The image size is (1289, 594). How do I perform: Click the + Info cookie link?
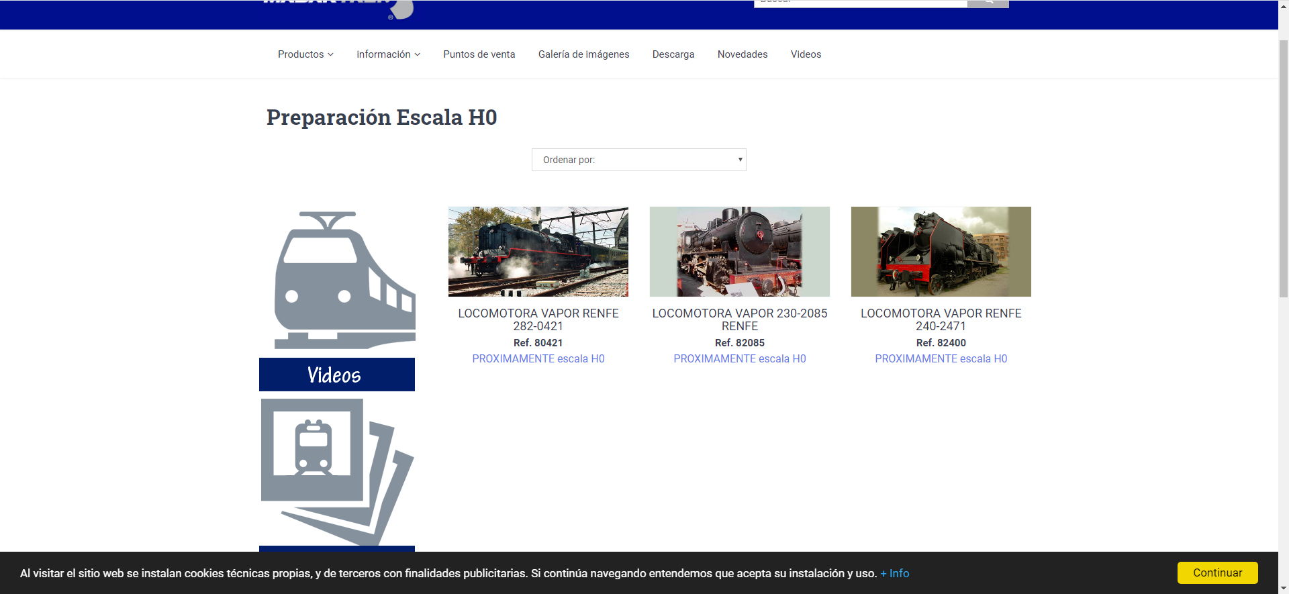click(x=895, y=573)
